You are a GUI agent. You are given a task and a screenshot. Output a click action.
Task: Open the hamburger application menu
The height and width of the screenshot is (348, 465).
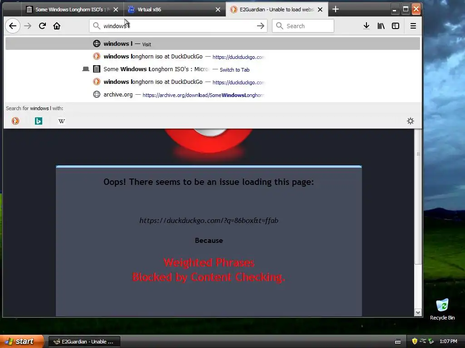[413, 26]
